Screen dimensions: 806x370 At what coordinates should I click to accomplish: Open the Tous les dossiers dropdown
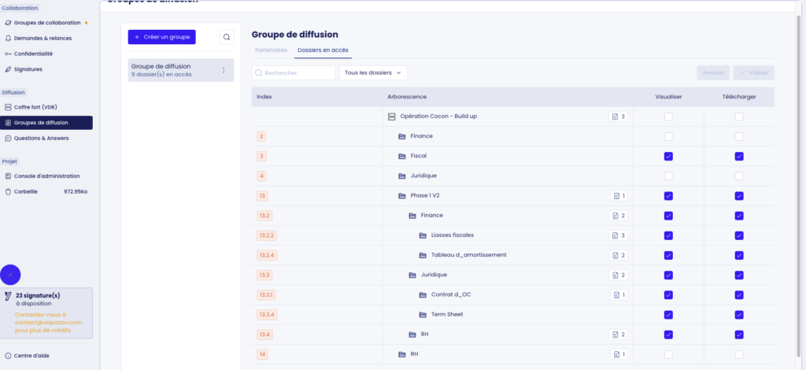(x=373, y=73)
